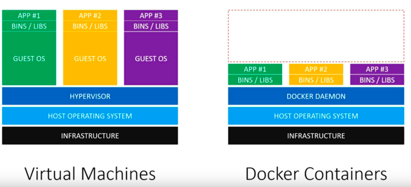The height and width of the screenshot is (187, 411).
Task: Click the dashed red empty rectangle above the containers
Action: (x=315, y=35)
